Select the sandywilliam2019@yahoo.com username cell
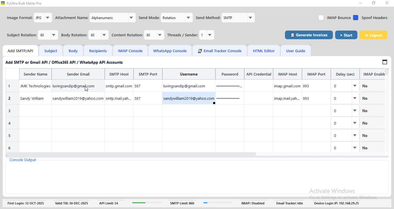The height and width of the screenshot is (209, 394). point(189,98)
